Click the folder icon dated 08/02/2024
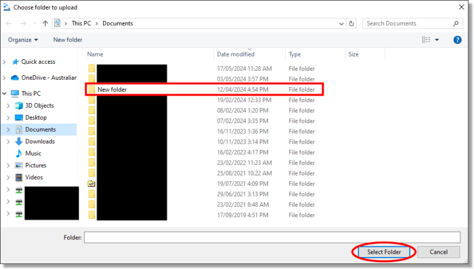The width and height of the screenshot is (474, 269). click(x=92, y=111)
